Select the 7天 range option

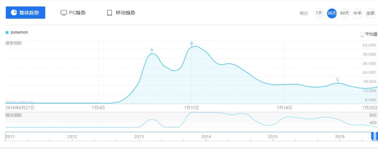coord(319,13)
